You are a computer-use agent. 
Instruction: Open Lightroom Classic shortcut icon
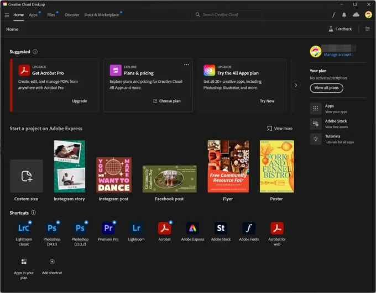point(24,228)
